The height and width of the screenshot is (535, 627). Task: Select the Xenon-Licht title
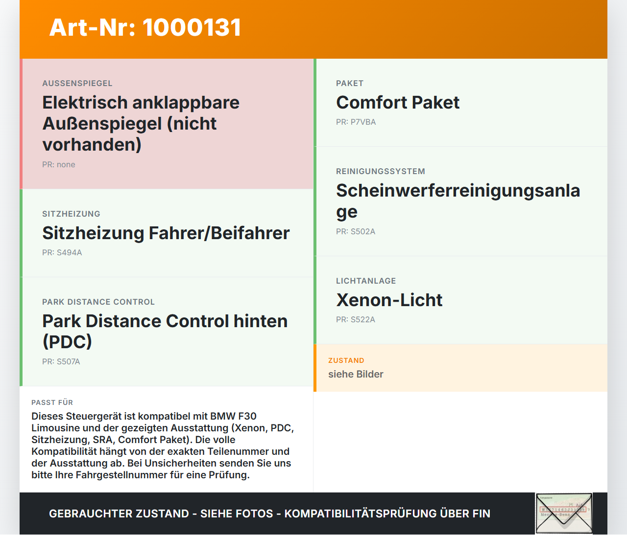point(389,300)
